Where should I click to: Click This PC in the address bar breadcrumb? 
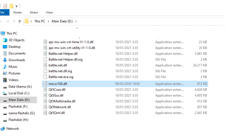pyautogui.click(x=40, y=21)
